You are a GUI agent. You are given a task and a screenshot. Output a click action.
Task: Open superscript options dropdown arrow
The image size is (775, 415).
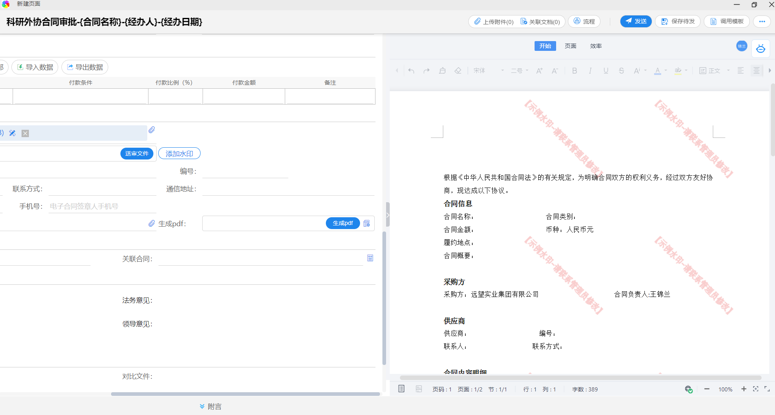click(646, 71)
